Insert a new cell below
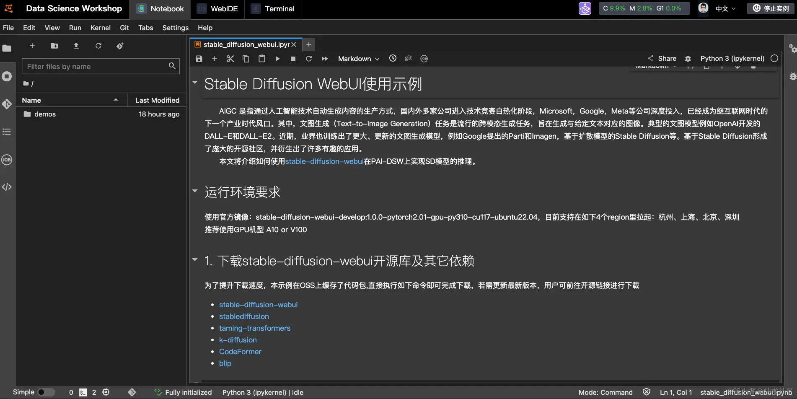Screen dimensions: 797x399 coord(215,59)
